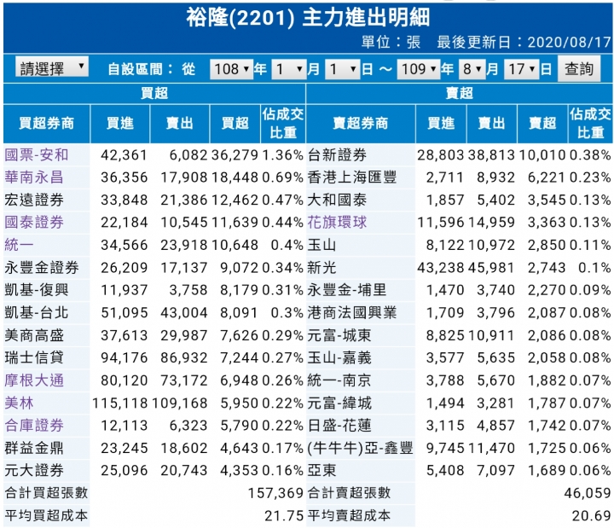Select the 瑞士信貸 broker name
The width and height of the screenshot is (614, 528).
coord(33,357)
